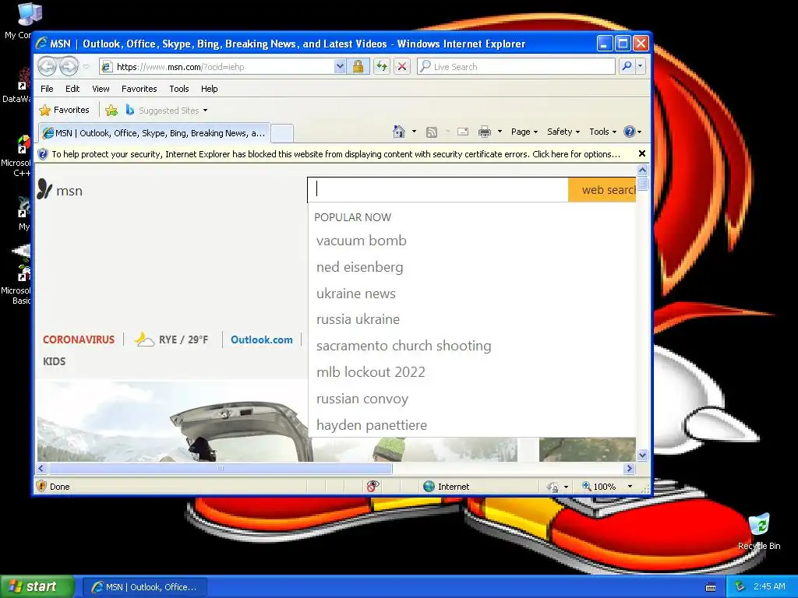The width and height of the screenshot is (798, 598).
Task: Select 'mlb lockout 2022' suggestion
Action: tap(370, 372)
